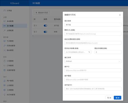This screenshot has height=103, width=128.
Task: Focus the 商户ID input field
Action: coord(93,70)
